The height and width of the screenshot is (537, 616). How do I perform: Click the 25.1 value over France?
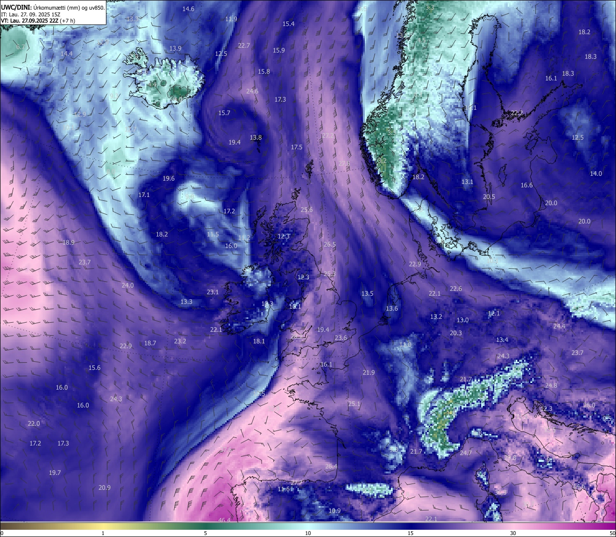pyautogui.click(x=354, y=404)
